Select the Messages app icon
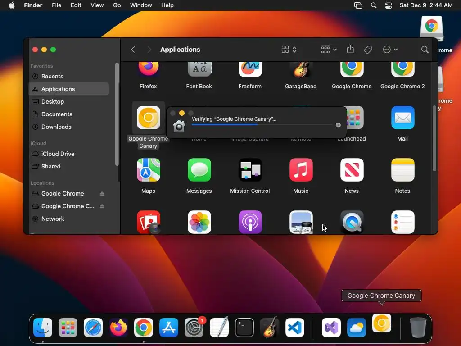This screenshot has width=461, height=346. pyautogui.click(x=199, y=170)
